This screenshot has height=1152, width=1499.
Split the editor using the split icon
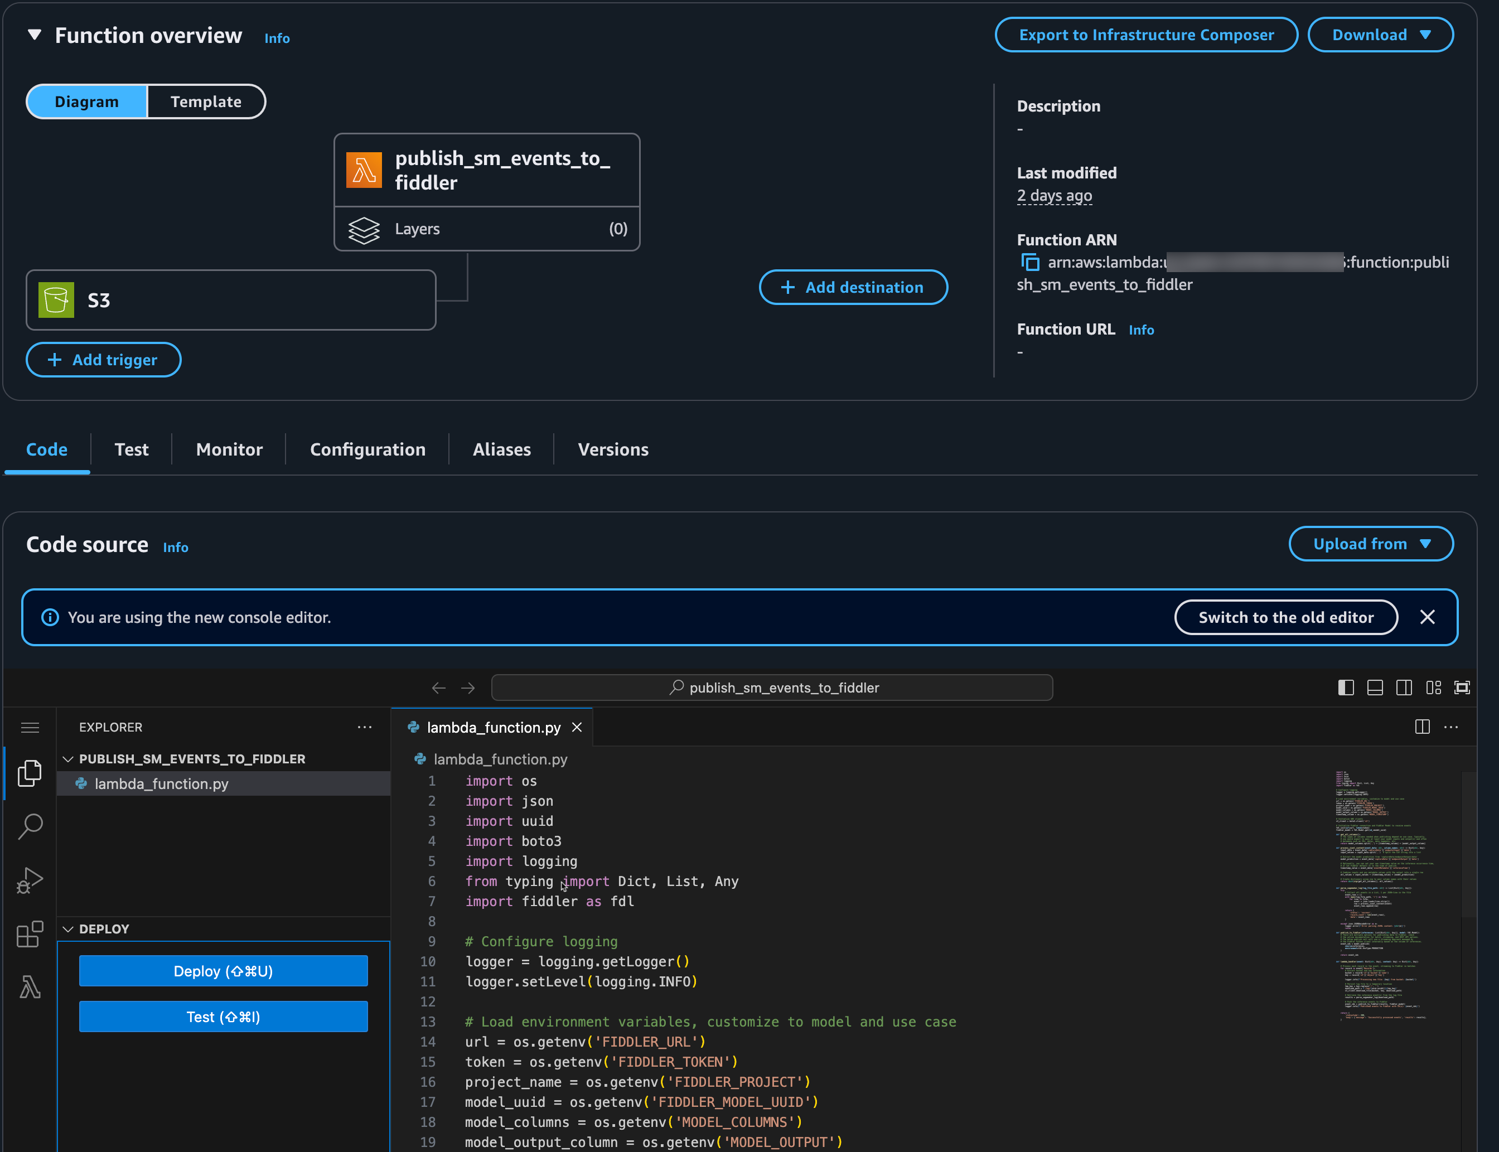point(1421,727)
